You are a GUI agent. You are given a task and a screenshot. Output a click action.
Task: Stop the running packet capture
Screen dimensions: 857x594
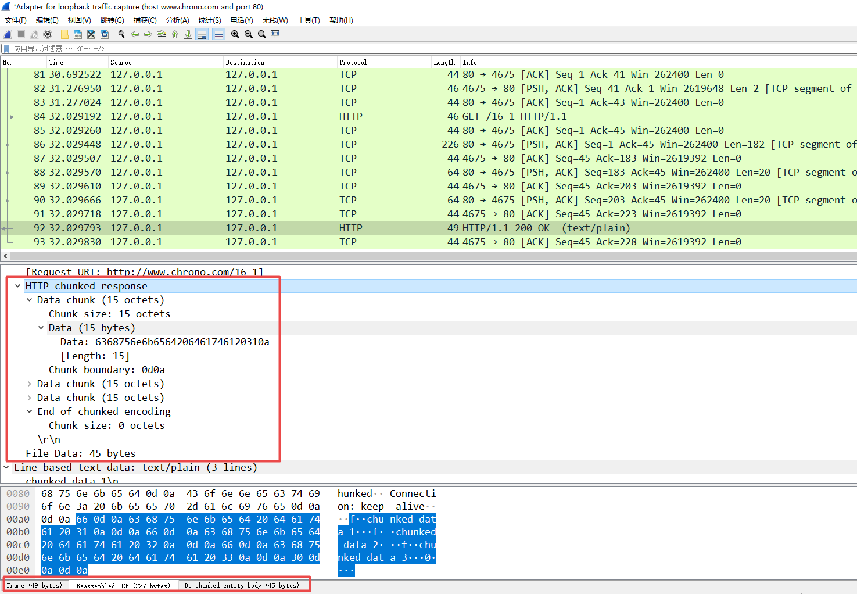click(21, 34)
